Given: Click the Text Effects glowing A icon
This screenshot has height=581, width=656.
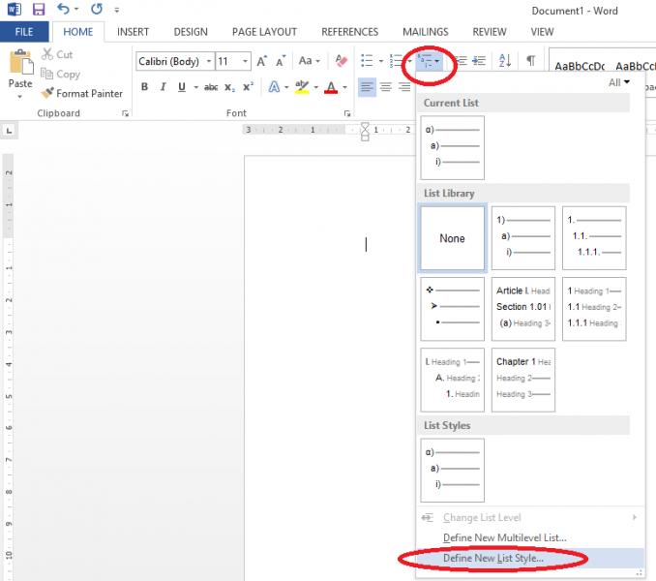Looking at the screenshot, I should (274, 87).
